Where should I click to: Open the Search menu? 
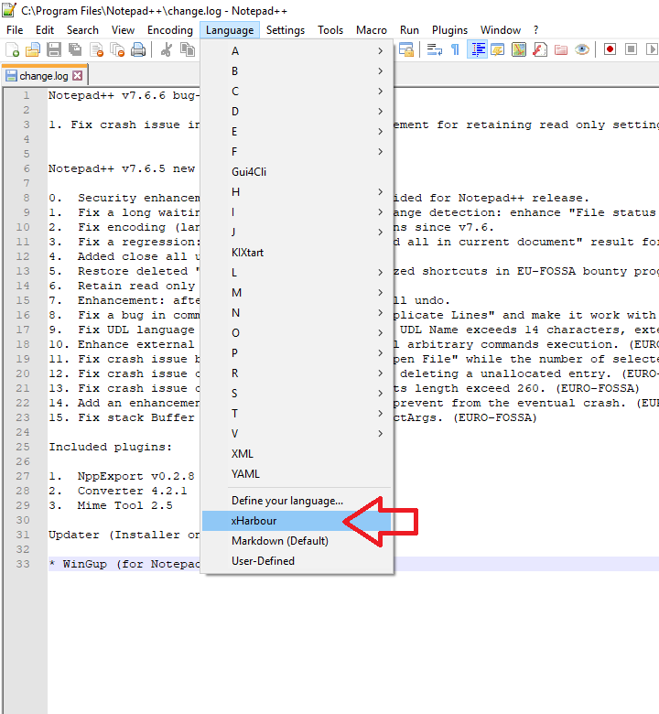tap(82, 30)
